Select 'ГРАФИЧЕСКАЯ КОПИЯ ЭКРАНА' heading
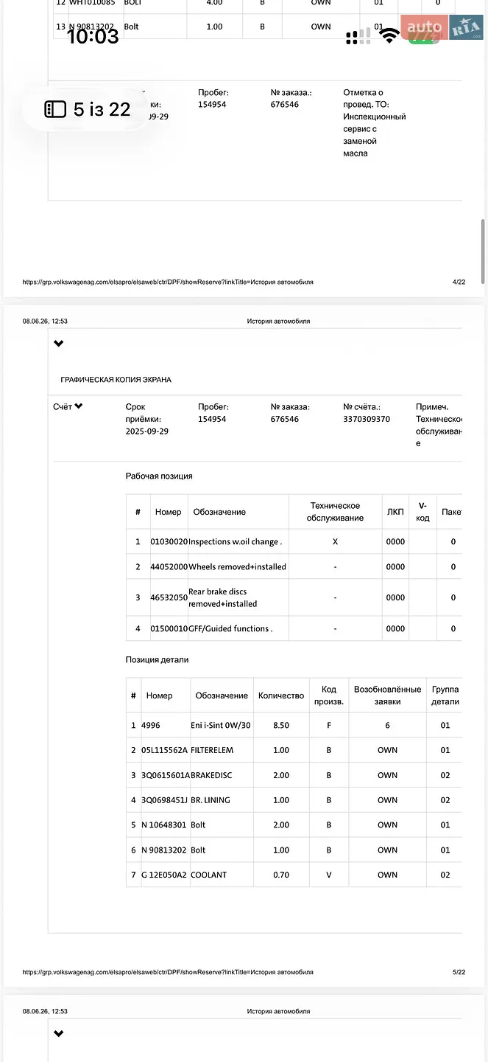Image resolution: width=488 pixels, height=1062 pixels. point(116,380)
